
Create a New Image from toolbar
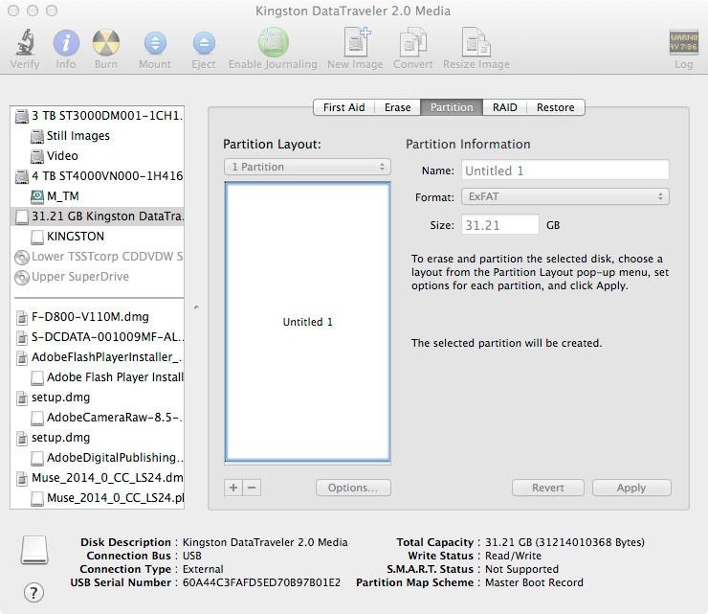pos(355,41)
